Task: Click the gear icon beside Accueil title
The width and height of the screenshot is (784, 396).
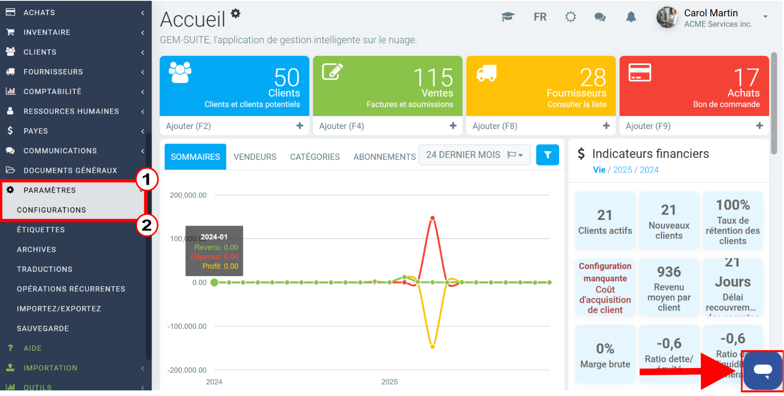Action: click(x=236, y=13)
